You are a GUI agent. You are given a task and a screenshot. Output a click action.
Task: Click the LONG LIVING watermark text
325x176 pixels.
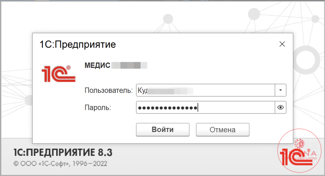306,158
